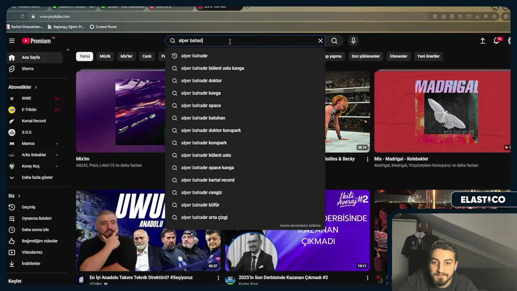Select the Mix'ler filter chip
The image size is (517, 291).
coord(126,56)
